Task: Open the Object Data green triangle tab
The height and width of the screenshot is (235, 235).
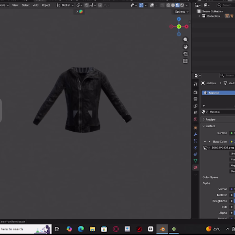Action: coord(195,161)
